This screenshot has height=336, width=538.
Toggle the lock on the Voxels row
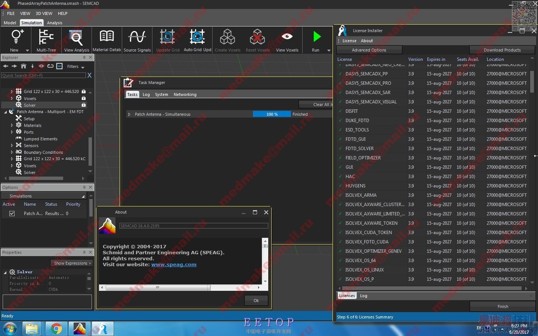(84, 98)
